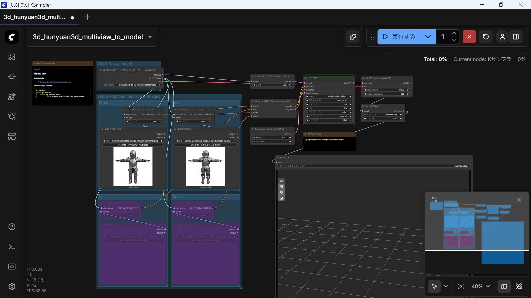Open the templates sidebar icon
The image size is (531, 298).
[12, 136]
